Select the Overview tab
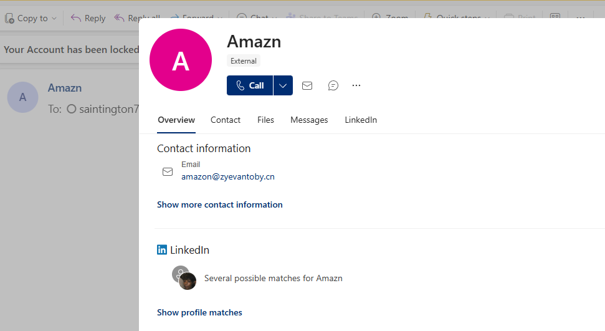605x331 pixels. [176, 120]
